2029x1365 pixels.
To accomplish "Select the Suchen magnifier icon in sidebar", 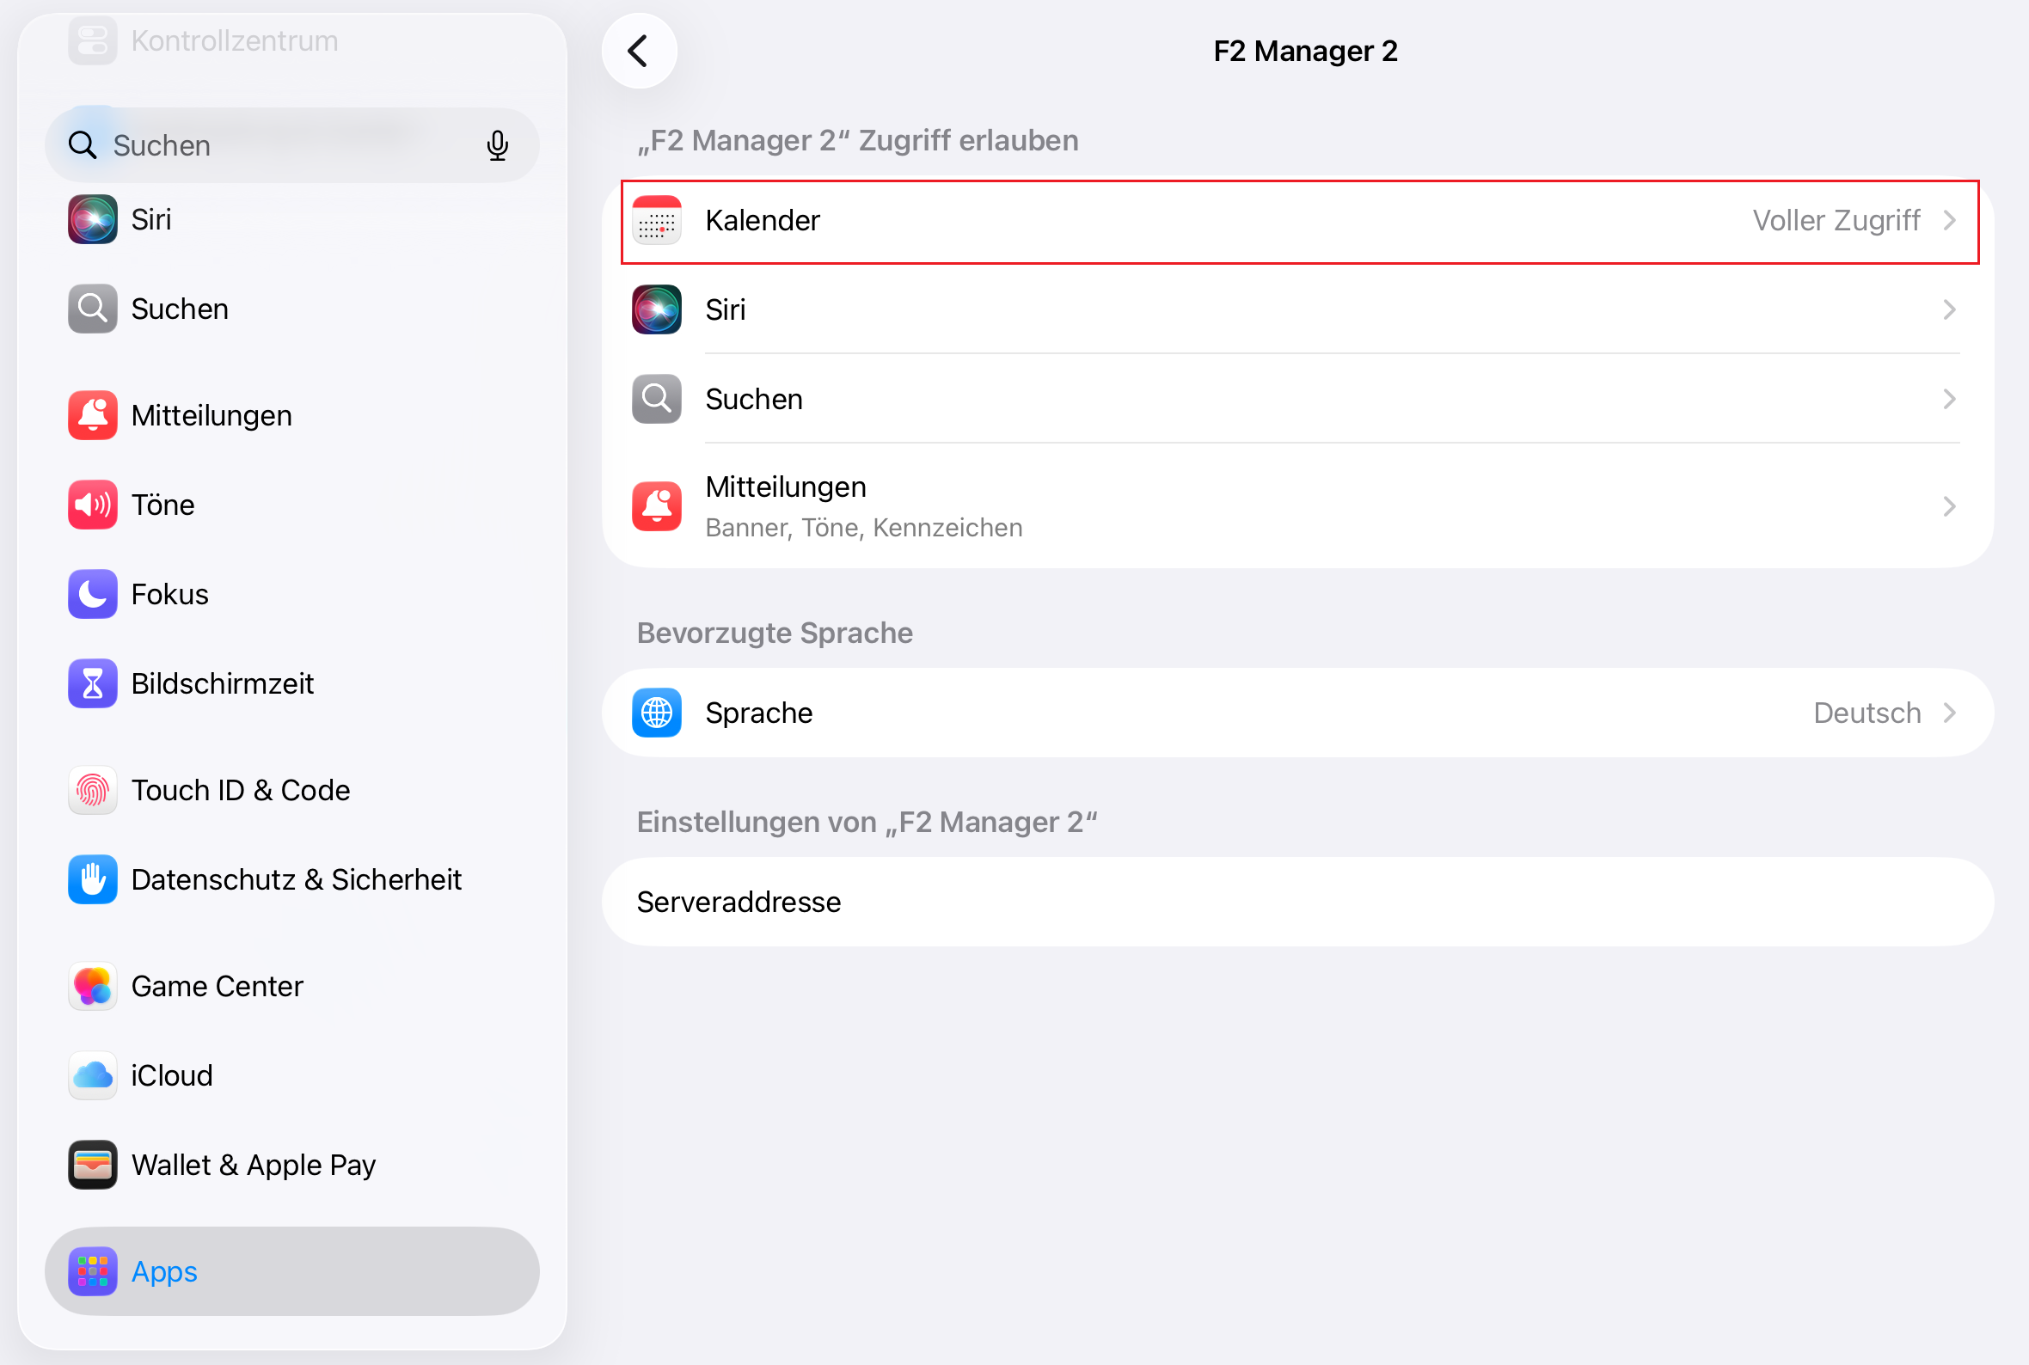I will click(x=91, y=309).
